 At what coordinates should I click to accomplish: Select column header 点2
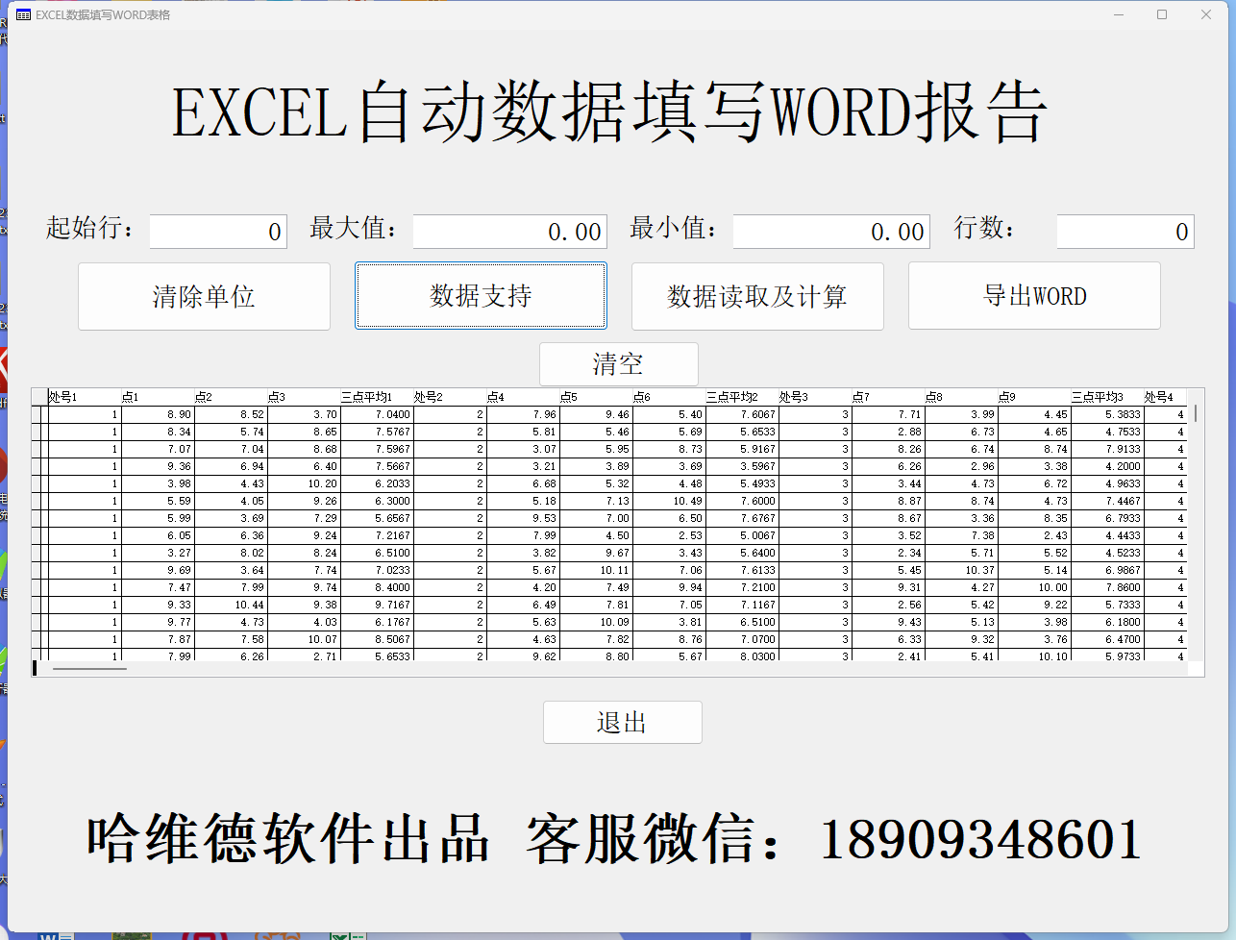click(x=231, y=397)
